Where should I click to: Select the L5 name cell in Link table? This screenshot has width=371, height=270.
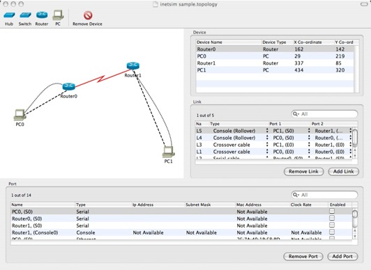click(x=199, y=131)
